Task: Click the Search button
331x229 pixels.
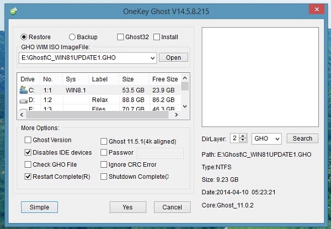Action: tap(302, 139)
